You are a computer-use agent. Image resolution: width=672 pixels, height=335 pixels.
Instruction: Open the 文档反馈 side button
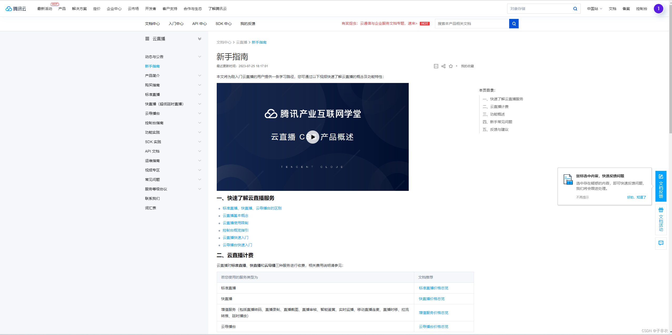(x=661, y=186)
